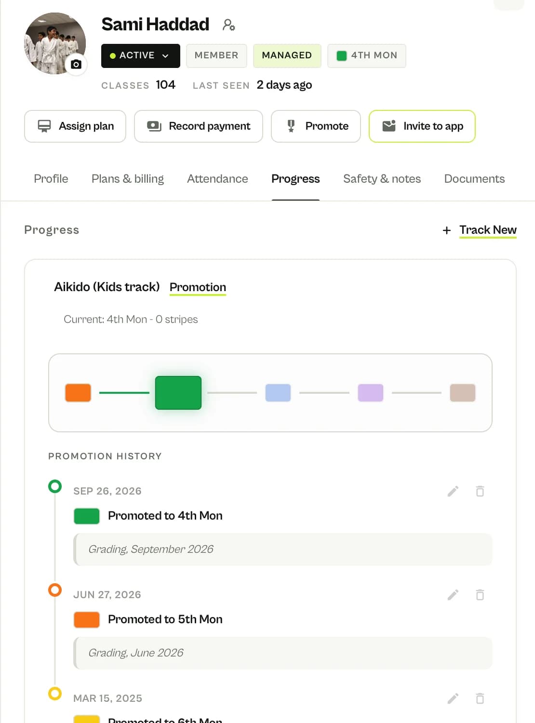The image size is (535, 723).
Task: Click the Promotion link for Aikido track
Action: (198, 287)
